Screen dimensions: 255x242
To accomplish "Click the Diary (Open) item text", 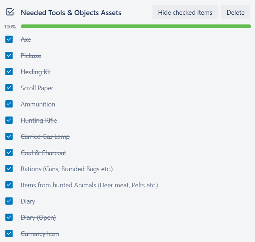I will tap(38, 218).
